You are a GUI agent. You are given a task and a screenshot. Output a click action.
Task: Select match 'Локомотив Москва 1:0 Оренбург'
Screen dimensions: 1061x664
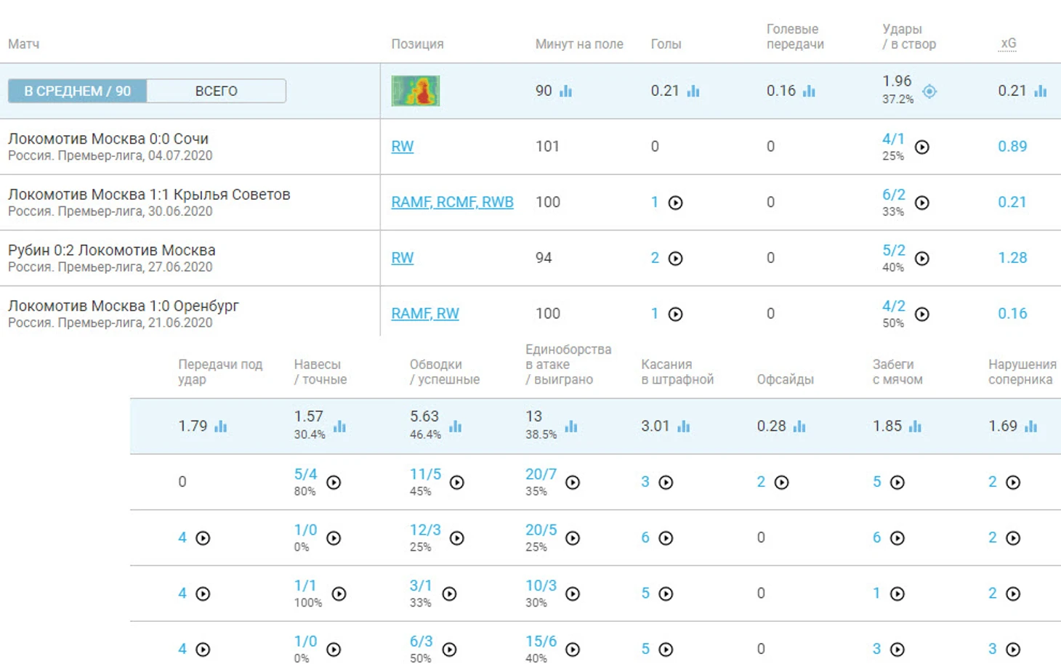click(x=124, y=306)
